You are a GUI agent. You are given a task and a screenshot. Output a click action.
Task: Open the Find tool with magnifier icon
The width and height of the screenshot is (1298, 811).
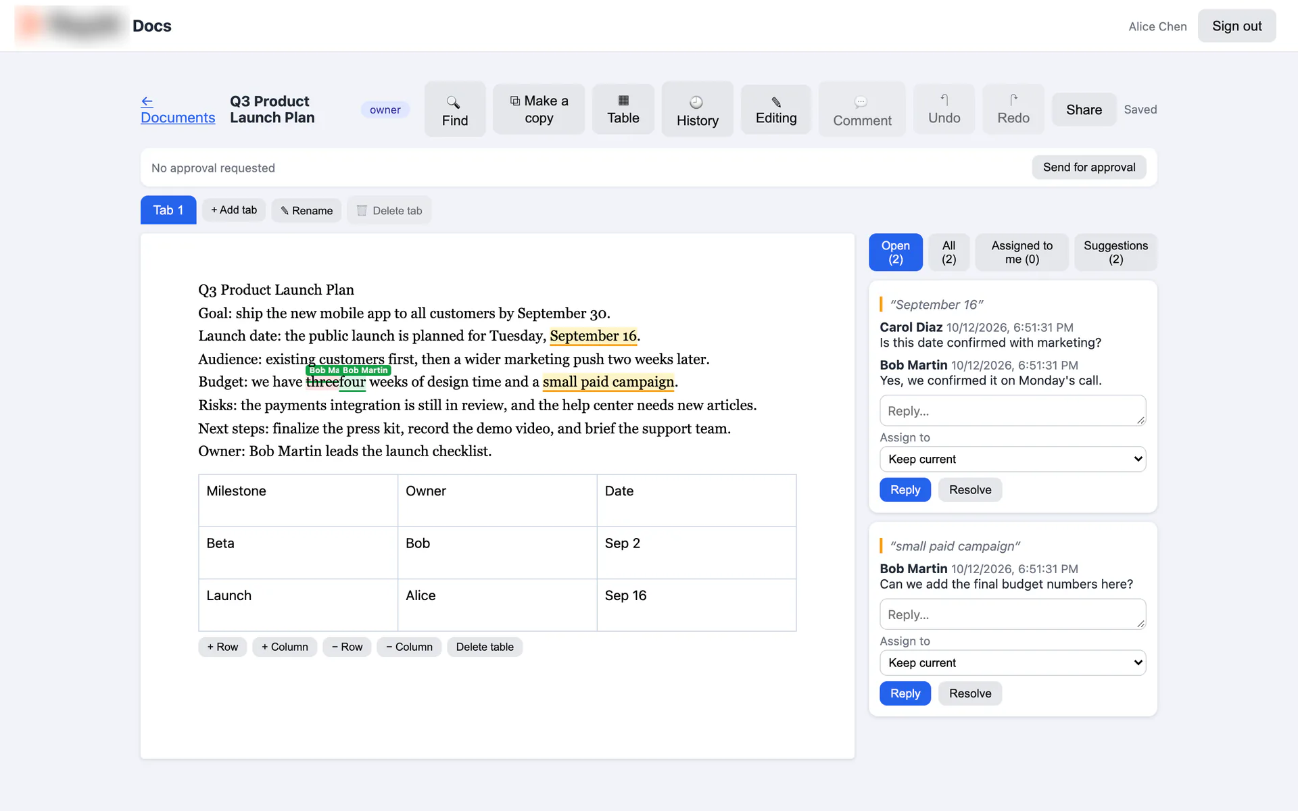[x=455, y=109]
